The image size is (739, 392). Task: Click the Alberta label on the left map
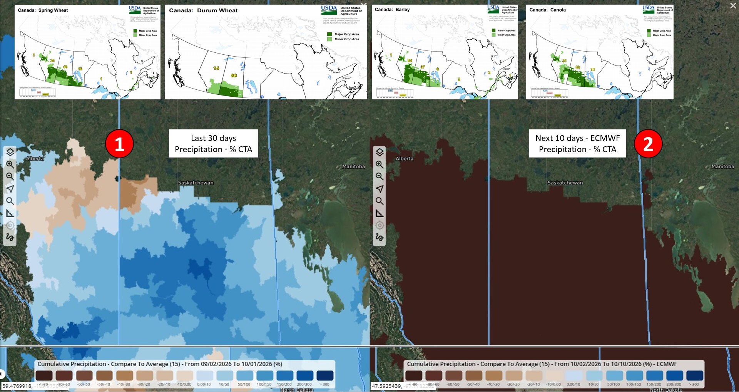coord(35,158)
